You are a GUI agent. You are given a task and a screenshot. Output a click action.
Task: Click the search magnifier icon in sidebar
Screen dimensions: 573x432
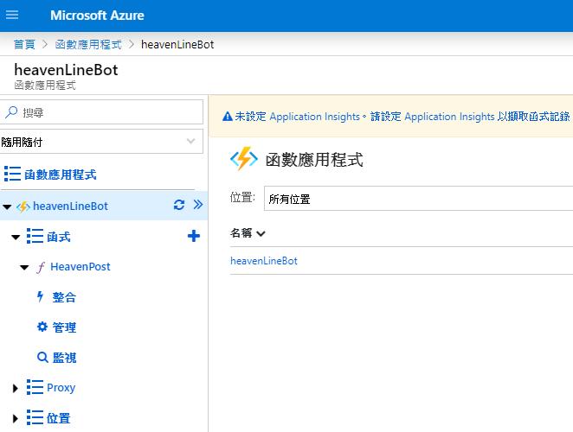11,112
